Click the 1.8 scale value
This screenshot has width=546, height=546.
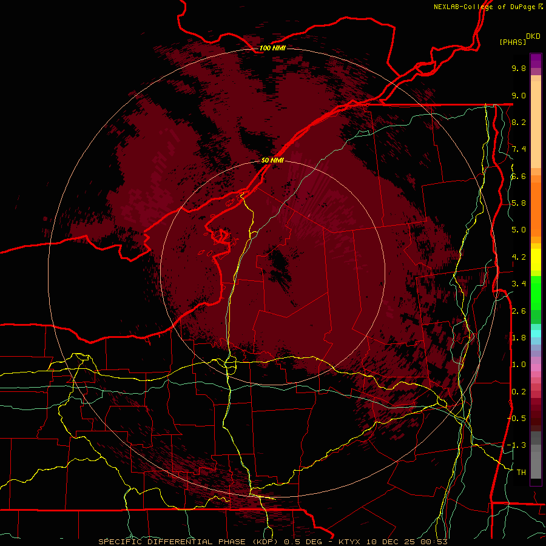coord(519,338)
